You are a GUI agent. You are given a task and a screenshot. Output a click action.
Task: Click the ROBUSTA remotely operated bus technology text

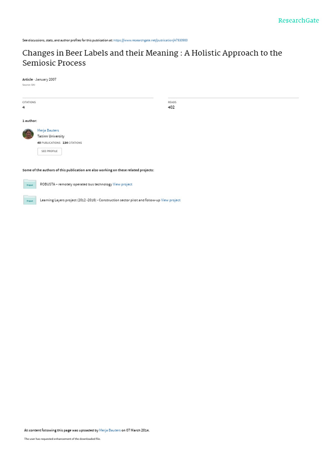pos(76,185)
